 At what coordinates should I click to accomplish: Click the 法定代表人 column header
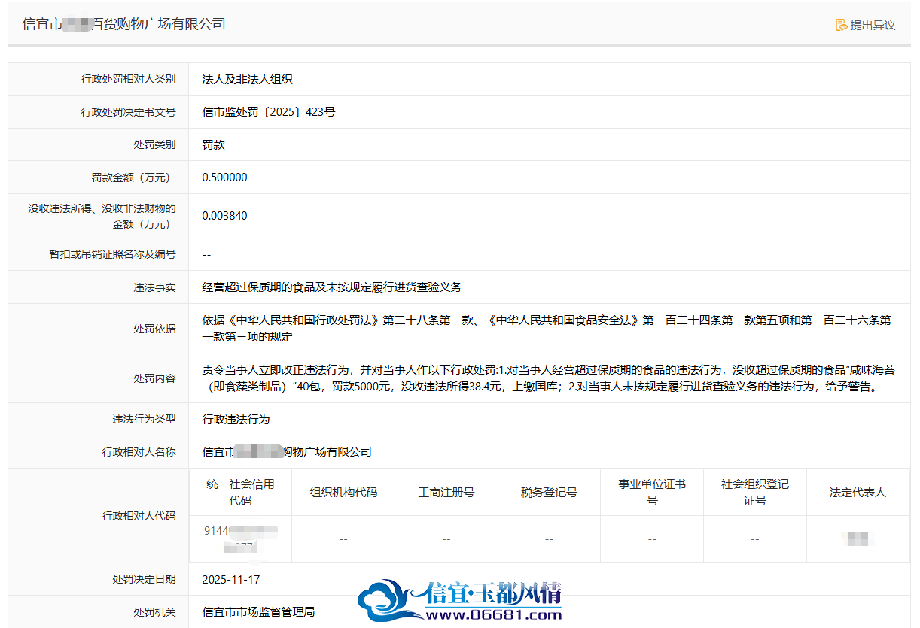[858, 493]
